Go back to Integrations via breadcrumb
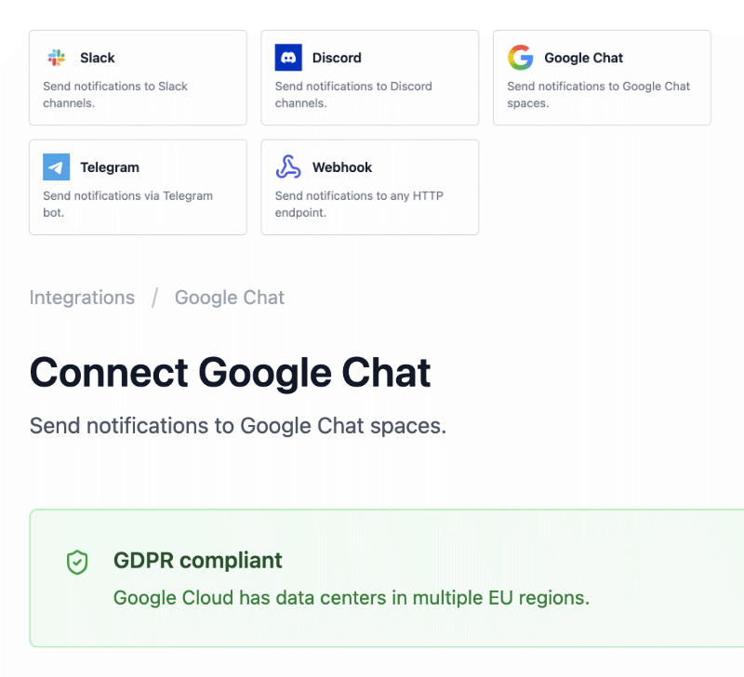The image size is (744, 677). tap(82, 298)
